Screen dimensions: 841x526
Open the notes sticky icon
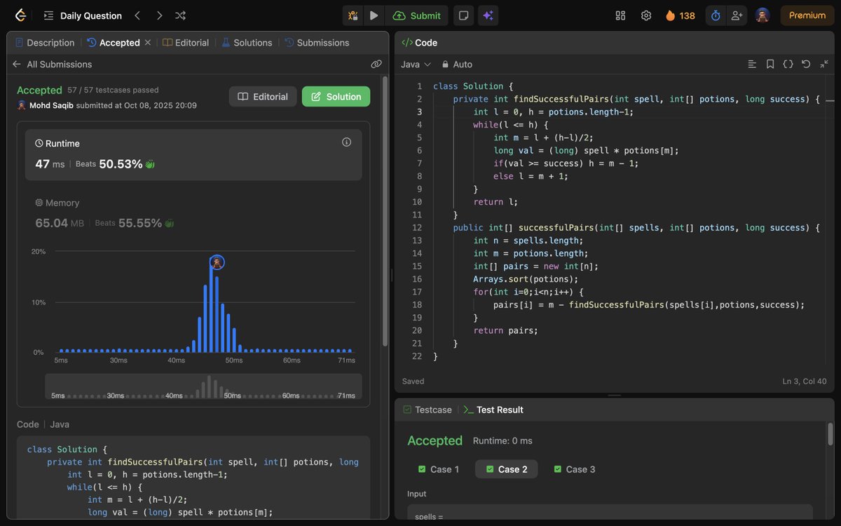pos(463,15)
